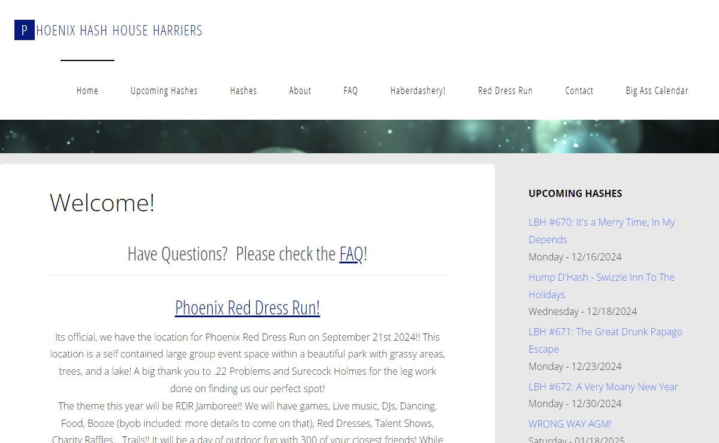Open FAQ from the top navigation

point(351,90)
